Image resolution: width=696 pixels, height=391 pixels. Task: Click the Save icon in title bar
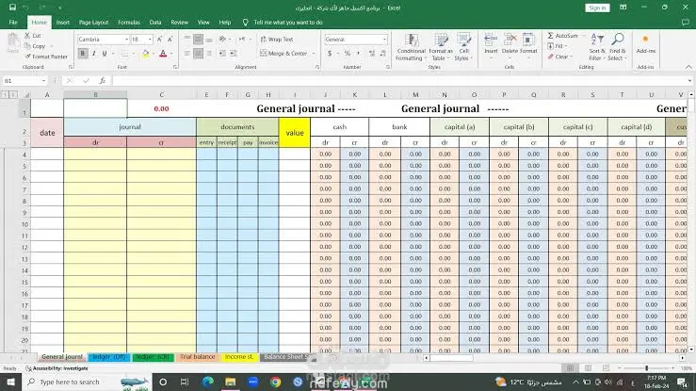point(12,8)
